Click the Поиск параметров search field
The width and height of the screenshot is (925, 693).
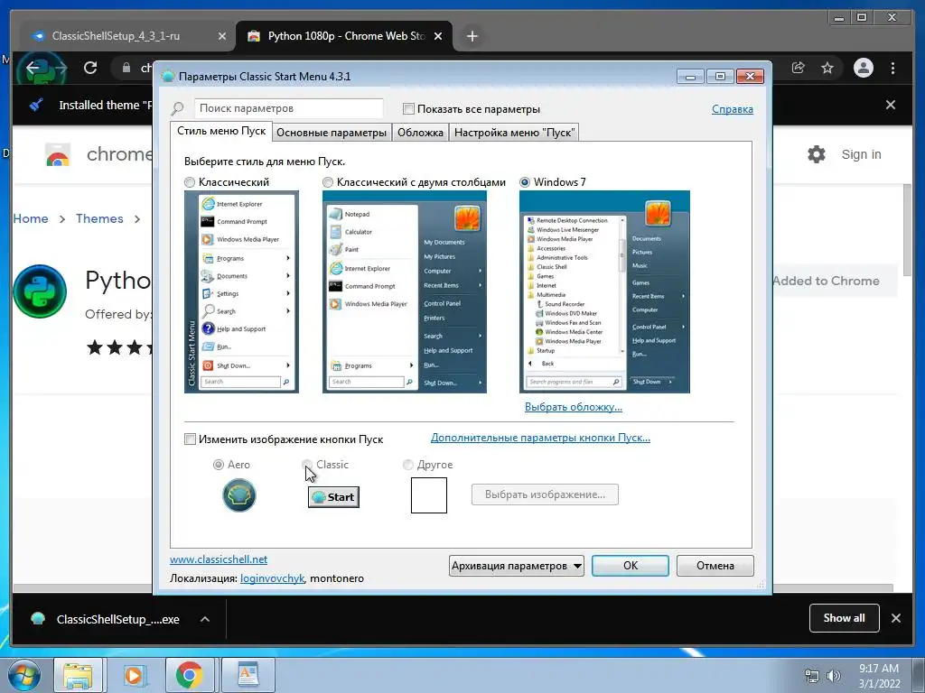288,108
